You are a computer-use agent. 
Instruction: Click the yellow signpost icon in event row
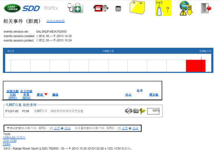(x=142, y=111)
